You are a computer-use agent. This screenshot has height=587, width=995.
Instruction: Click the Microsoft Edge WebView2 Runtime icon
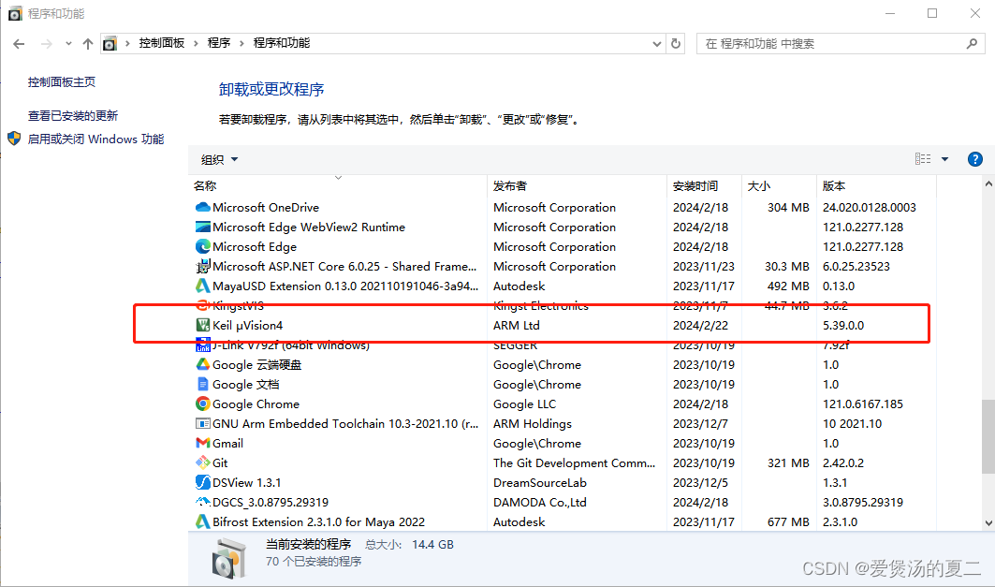coord(202,227)
